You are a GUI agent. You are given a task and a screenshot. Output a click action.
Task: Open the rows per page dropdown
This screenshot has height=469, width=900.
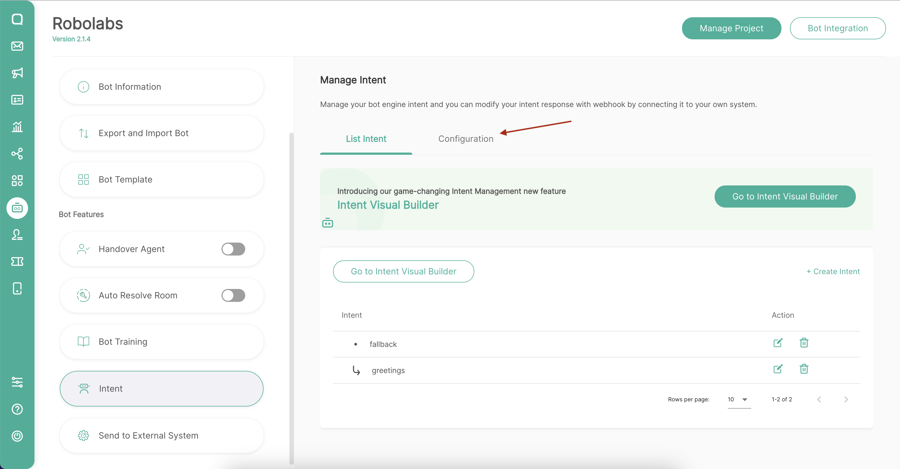pyautogui.click(x=739, y=399)
